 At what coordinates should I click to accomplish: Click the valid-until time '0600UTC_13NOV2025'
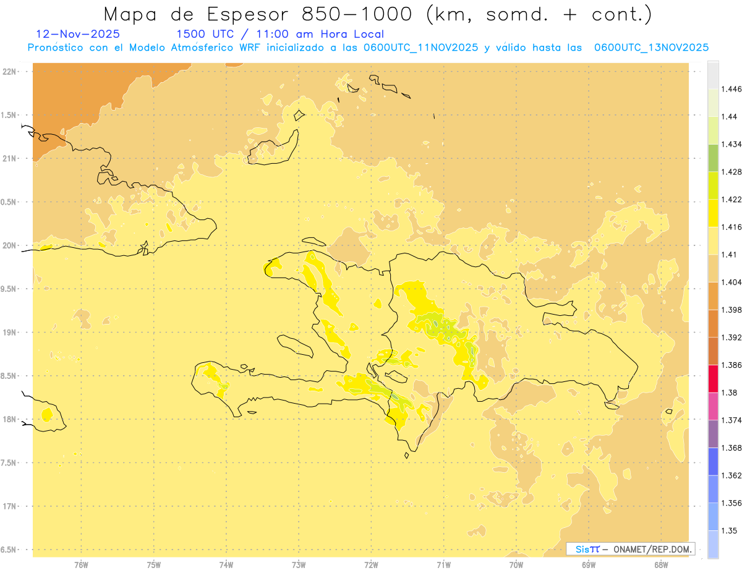pyautogui.click(x=651, y=48)
